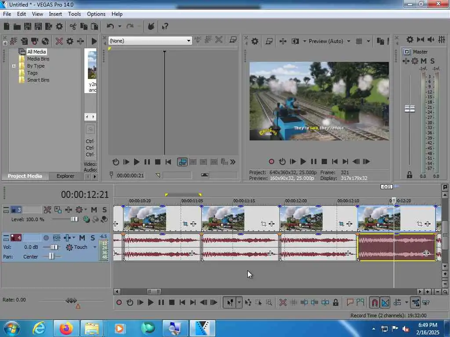450x337 pixels.
Task: Toggle Mute on the Master bus
Action: pyautogui.click(x=424, y=61)
